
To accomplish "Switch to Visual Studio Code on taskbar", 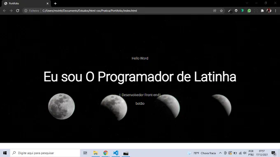I will 116,153.
